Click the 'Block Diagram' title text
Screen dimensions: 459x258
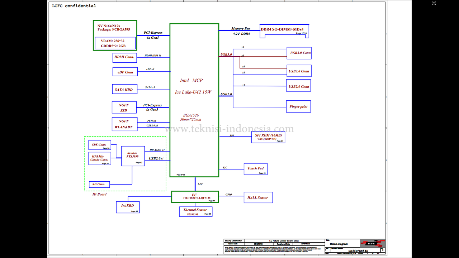tap(339, 244)
